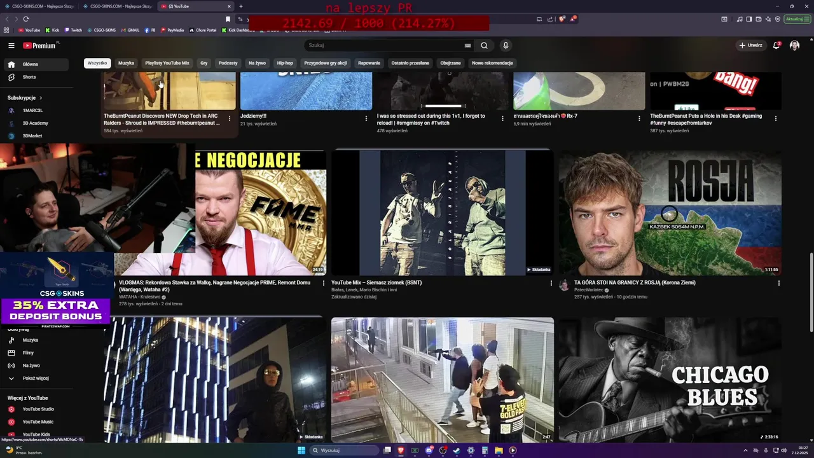Image resolution: width=814 pixels, height=458 pixels.
Task: Select the Playlisty YouTube Mix chip
Action: click(x=167, y=63)
